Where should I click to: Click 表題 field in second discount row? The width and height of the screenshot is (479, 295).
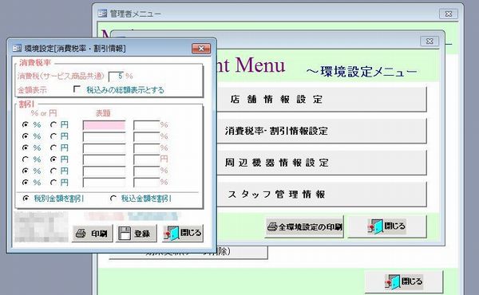pos(104,136)
